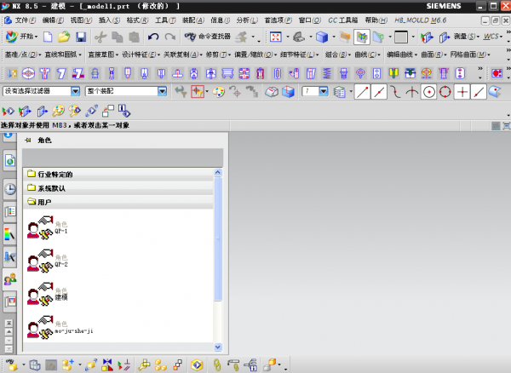Click the roles list scrollbar up arrow

pos(218,172)
